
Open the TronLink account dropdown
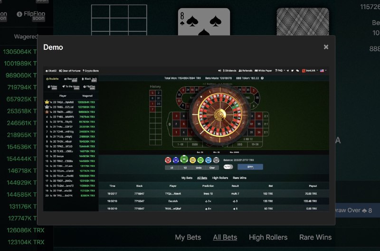pyautogui.click(x=310, y=71)
